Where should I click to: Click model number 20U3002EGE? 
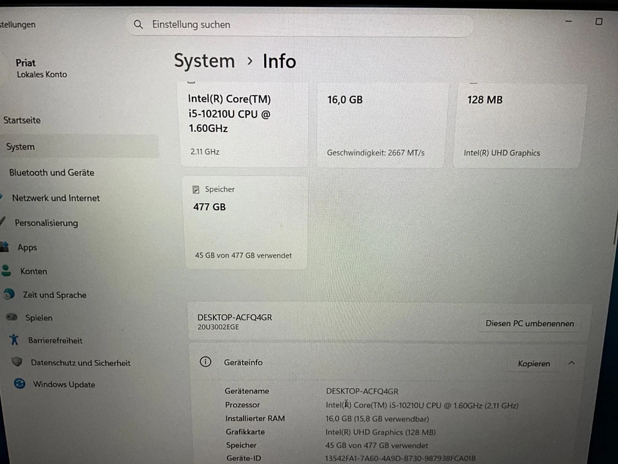[x=218, y=327]
